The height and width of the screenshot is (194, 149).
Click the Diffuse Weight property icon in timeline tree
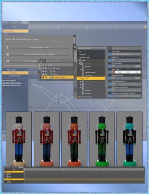[10, 76]
